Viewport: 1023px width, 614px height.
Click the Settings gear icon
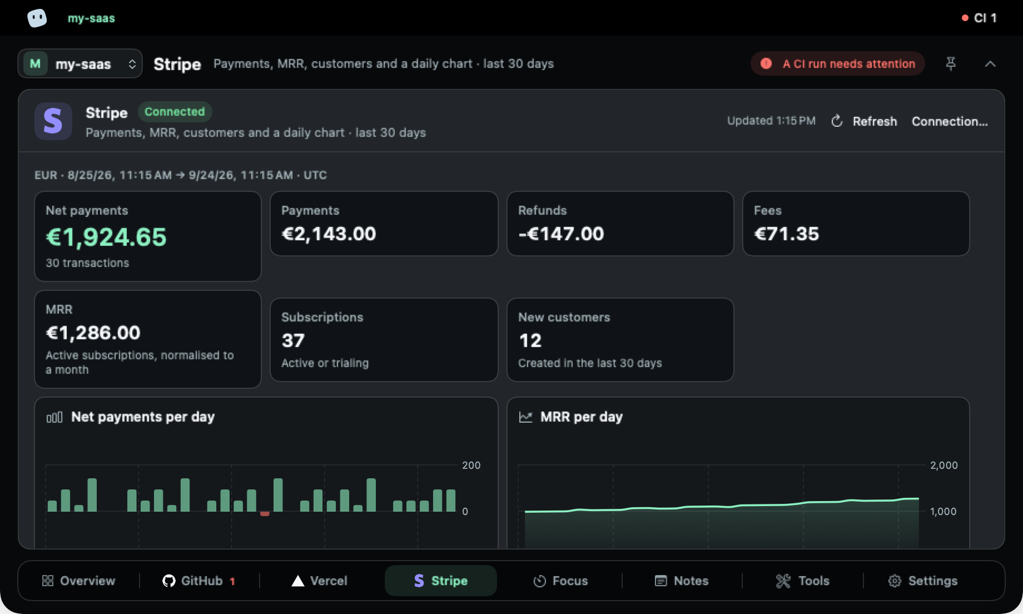(895, 581)
